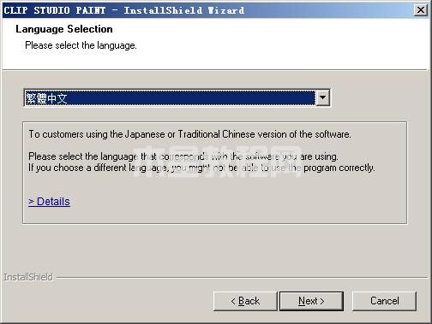The height and width of the screenshot is (324, 432).
Task: Click the InstallShield label at the bottom
Action: click(x=28, y=277)
